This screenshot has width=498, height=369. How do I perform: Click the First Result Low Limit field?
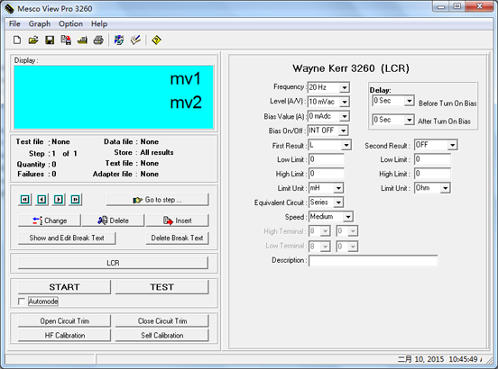point(326,159)
